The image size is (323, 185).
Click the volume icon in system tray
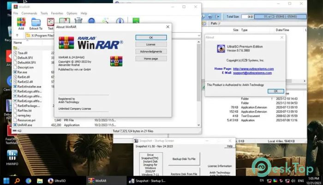tap(293, 181)
